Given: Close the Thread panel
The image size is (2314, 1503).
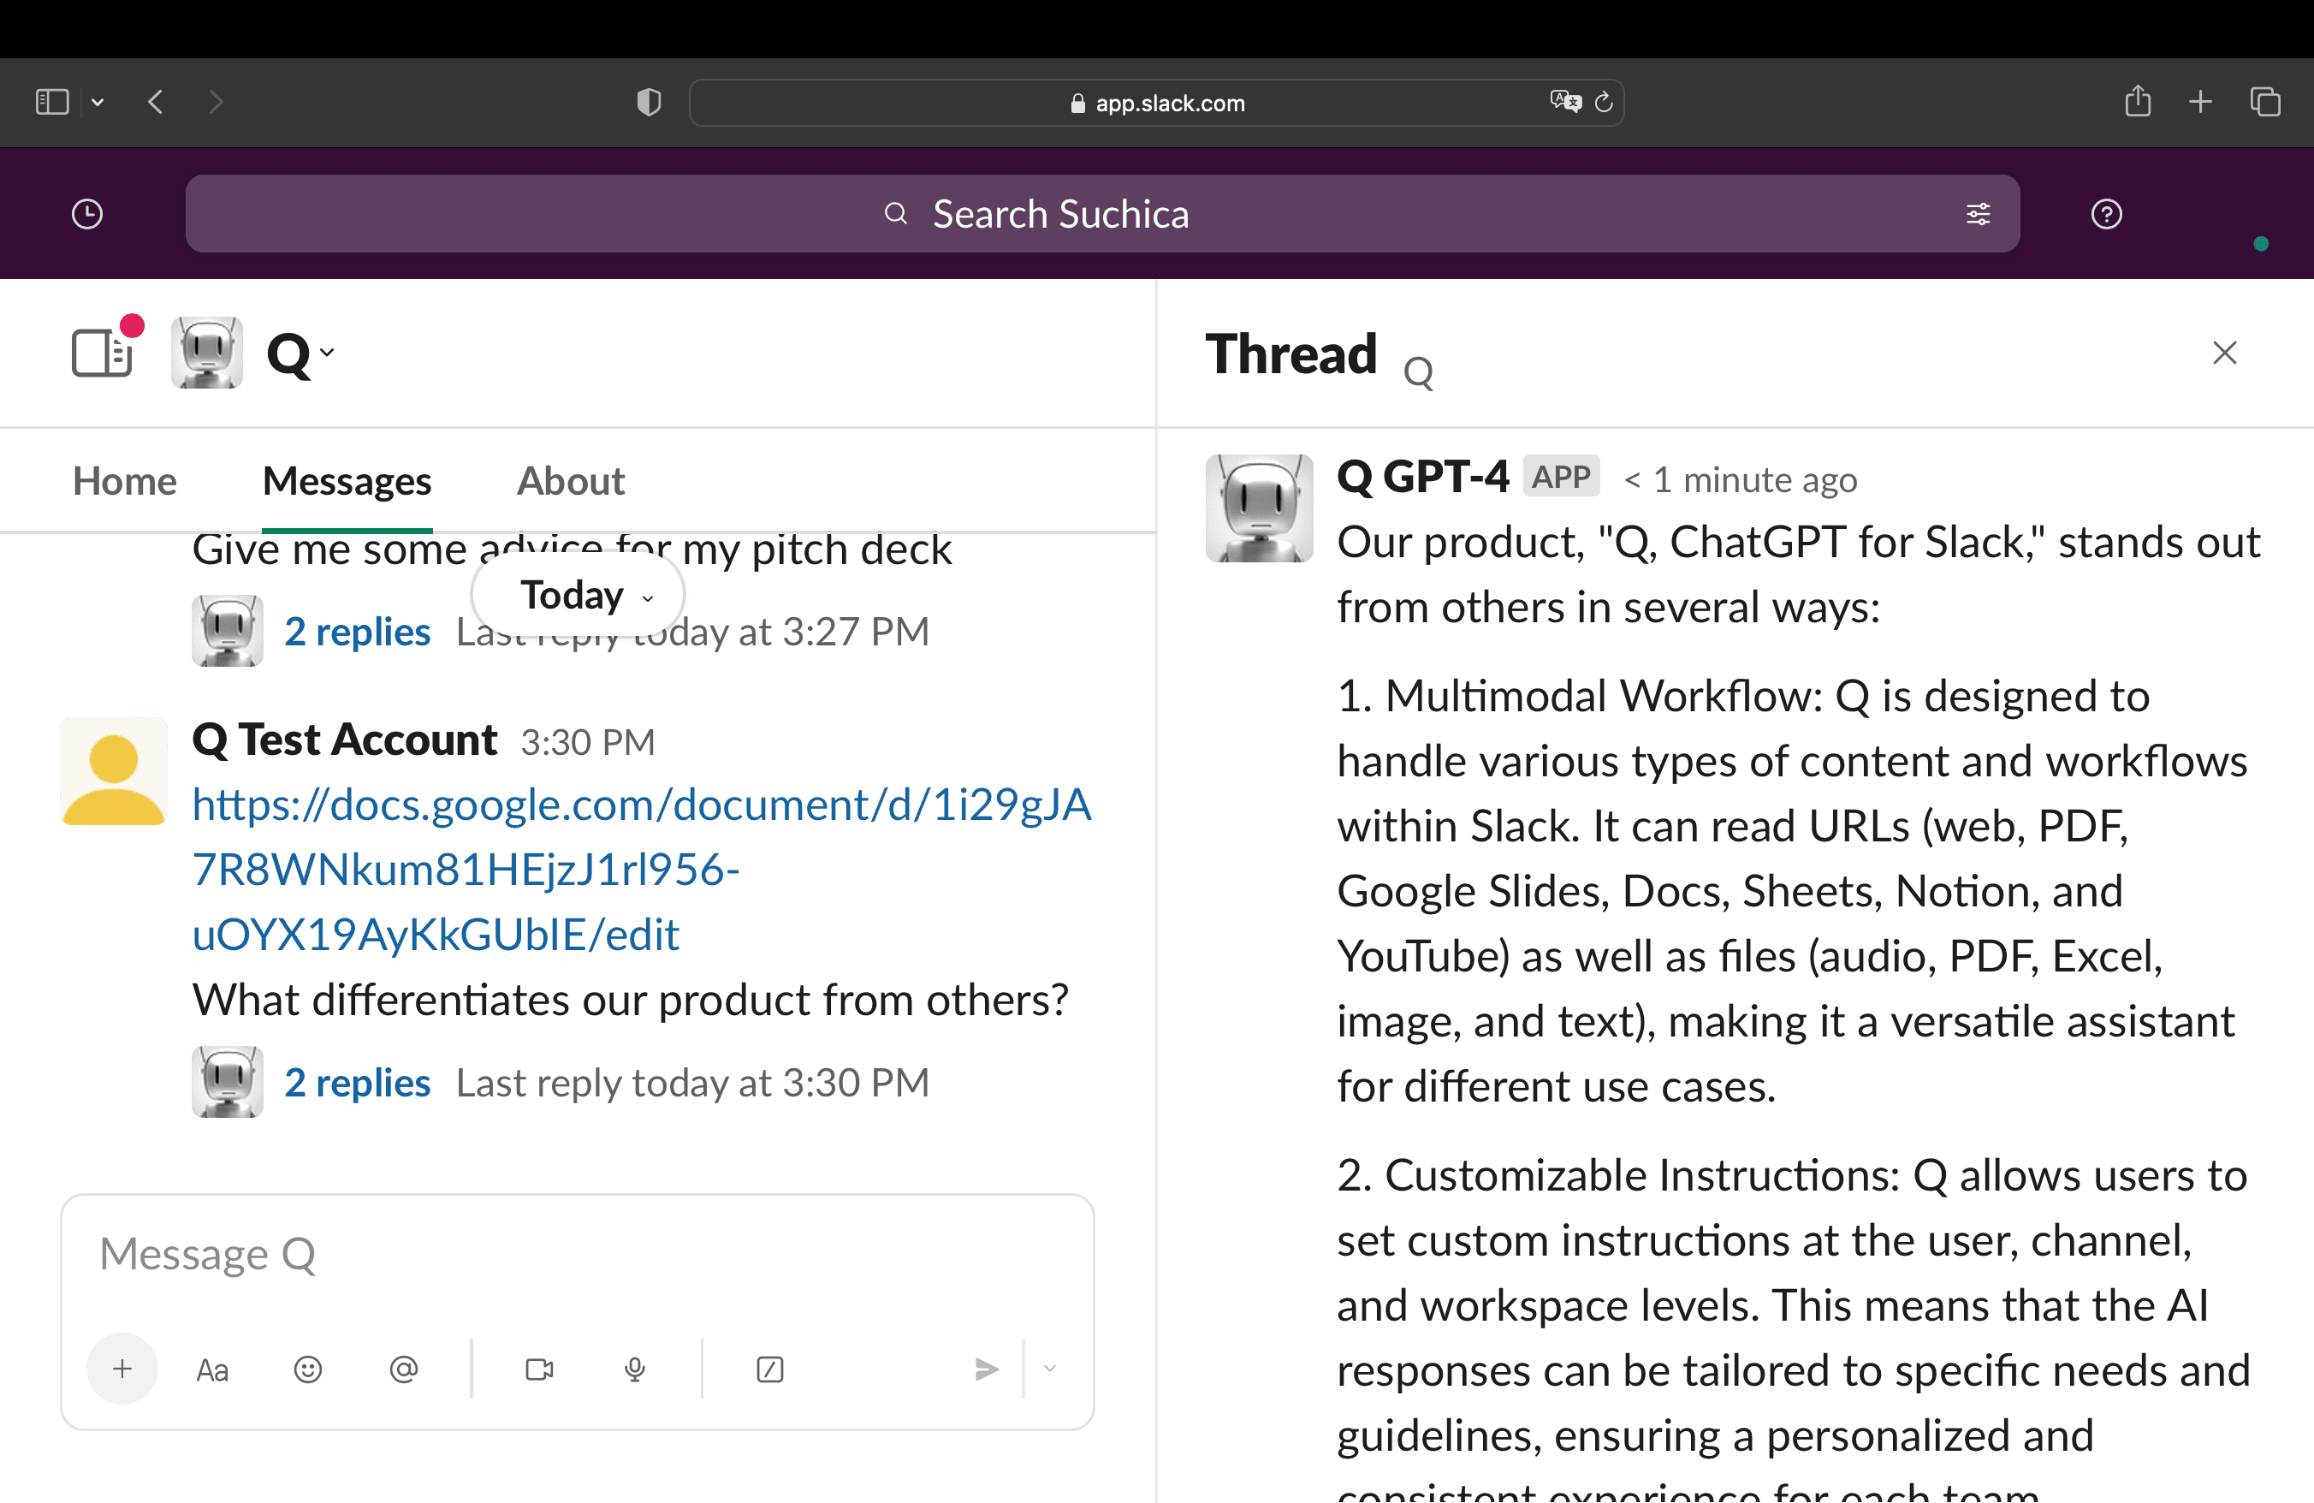Looking at the screenshot, I should [2224, 352].
